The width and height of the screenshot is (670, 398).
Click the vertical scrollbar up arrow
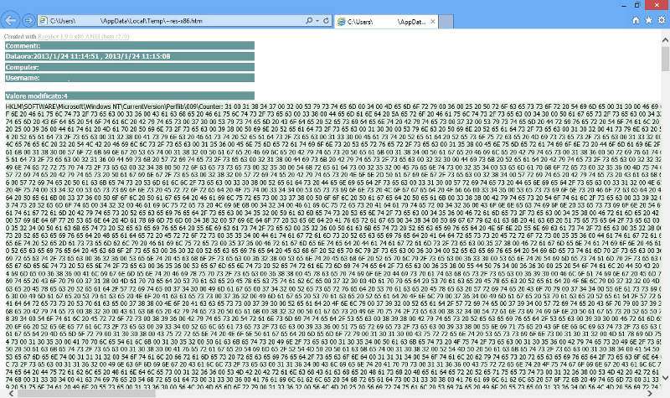point(665,40)
